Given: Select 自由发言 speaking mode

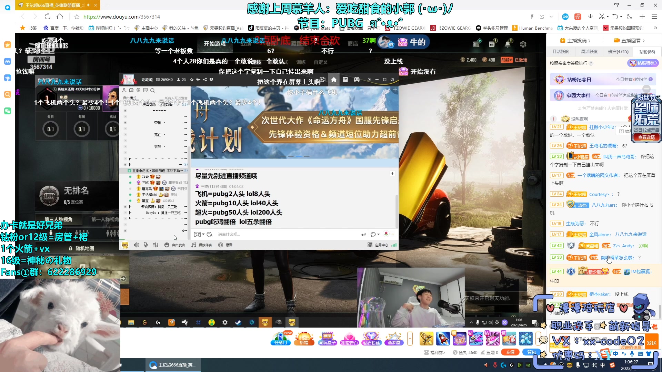Looking at the screenshot, I should click(x=175, y=245).
